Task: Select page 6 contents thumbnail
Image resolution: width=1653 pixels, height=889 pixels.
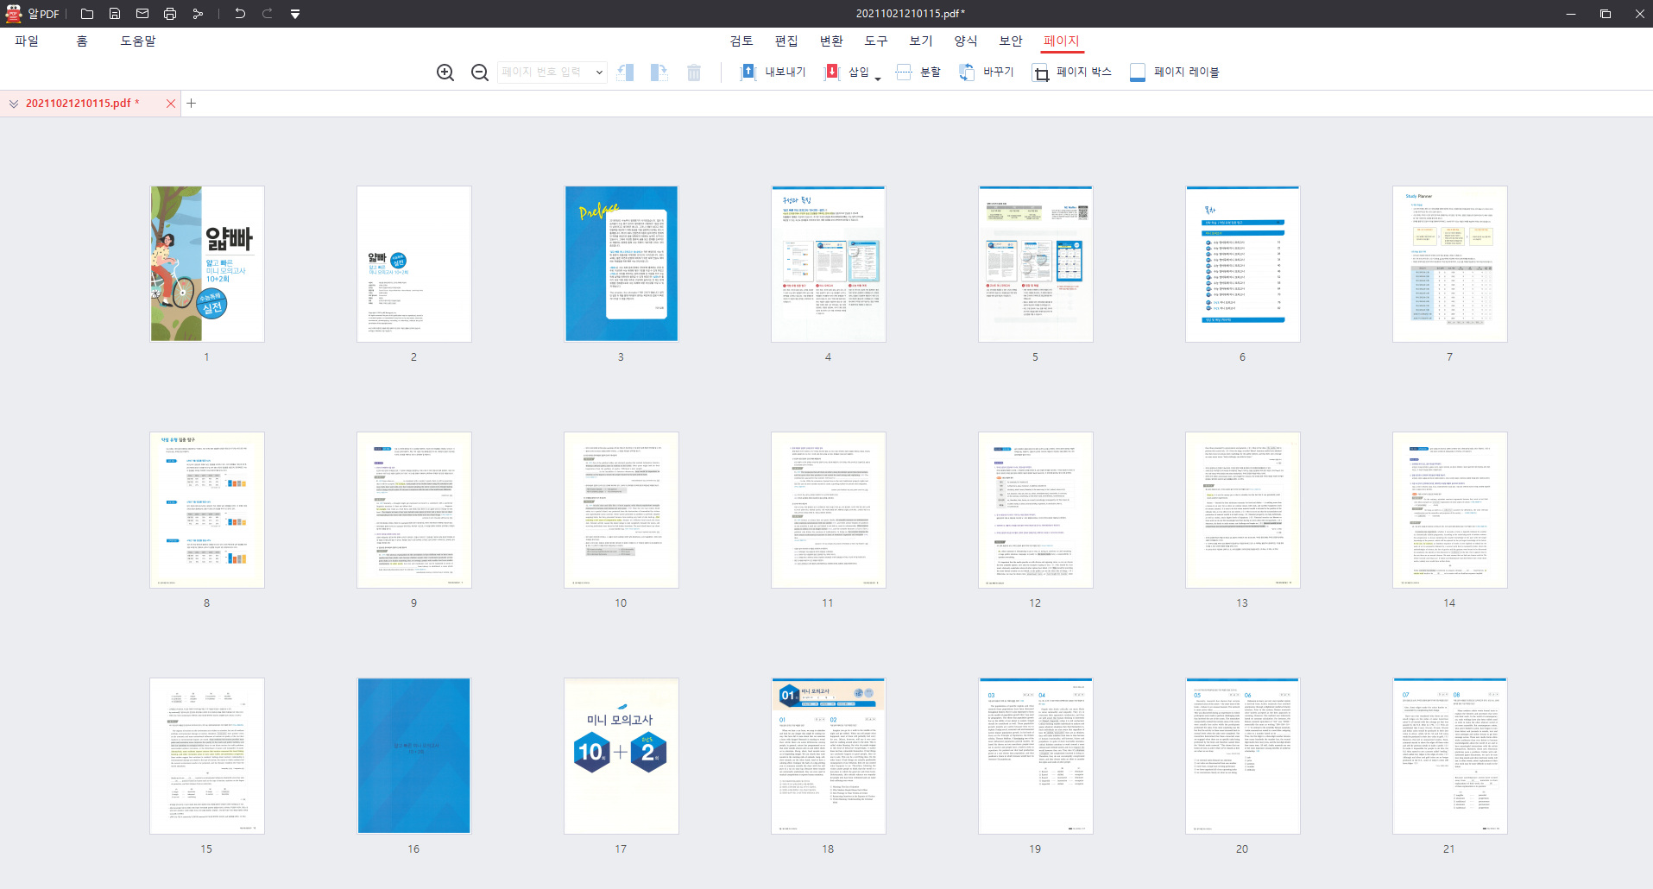Action: point(1243,264)
